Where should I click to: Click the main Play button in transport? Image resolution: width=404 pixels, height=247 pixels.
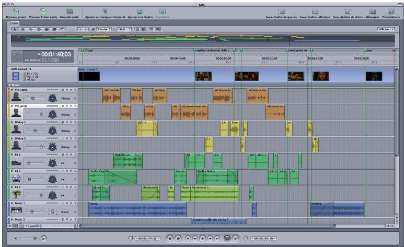click(202, 239)
